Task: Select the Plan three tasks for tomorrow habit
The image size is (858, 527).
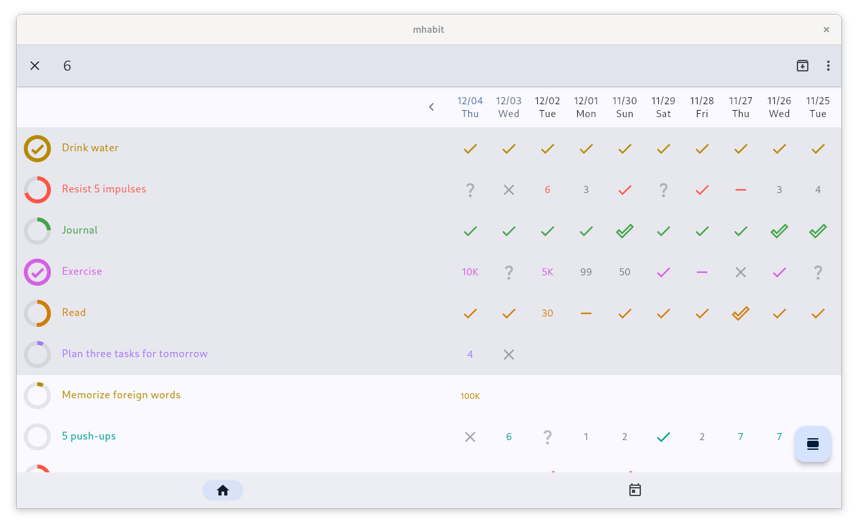Action: [x=135, y=354]
